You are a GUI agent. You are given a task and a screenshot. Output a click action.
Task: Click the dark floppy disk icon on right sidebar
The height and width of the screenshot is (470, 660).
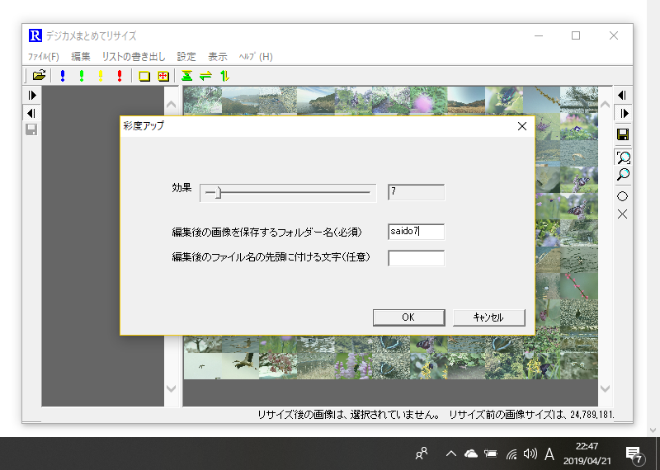[623, 134]
